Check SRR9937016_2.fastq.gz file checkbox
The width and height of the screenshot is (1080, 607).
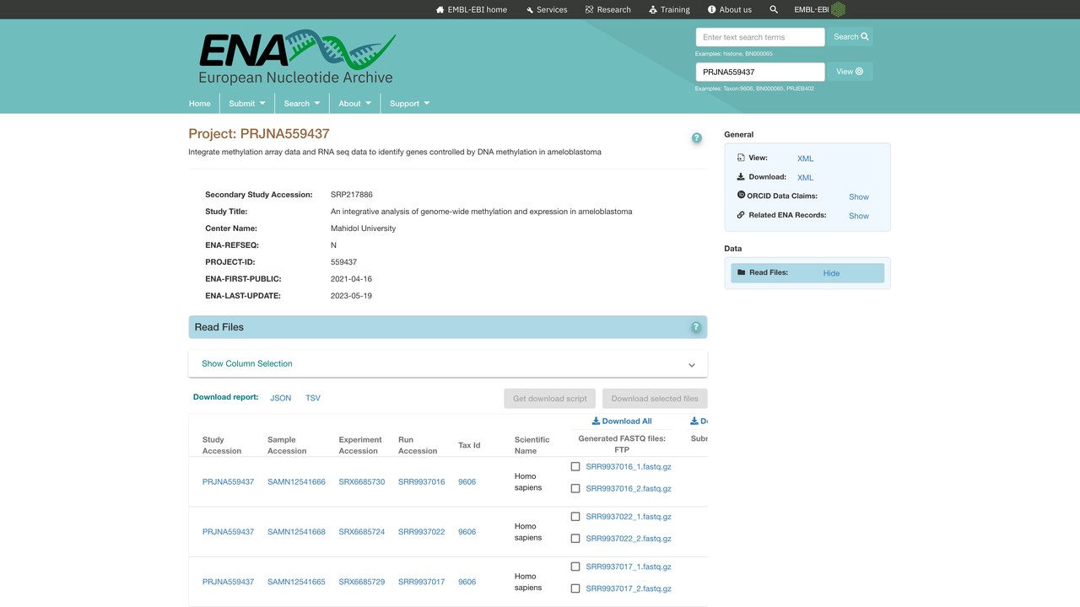point(575,488)
